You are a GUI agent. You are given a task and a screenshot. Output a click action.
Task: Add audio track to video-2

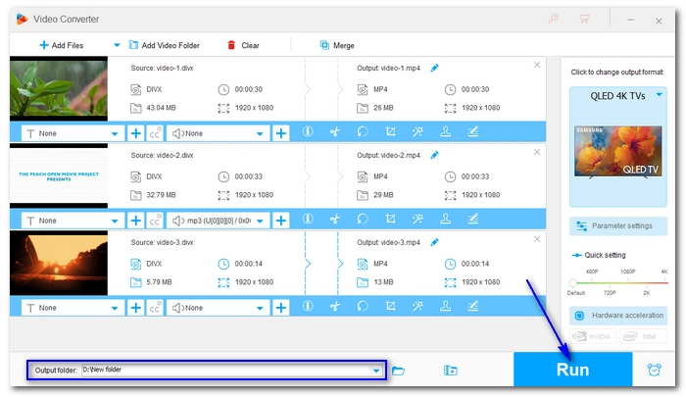(281, 221)
